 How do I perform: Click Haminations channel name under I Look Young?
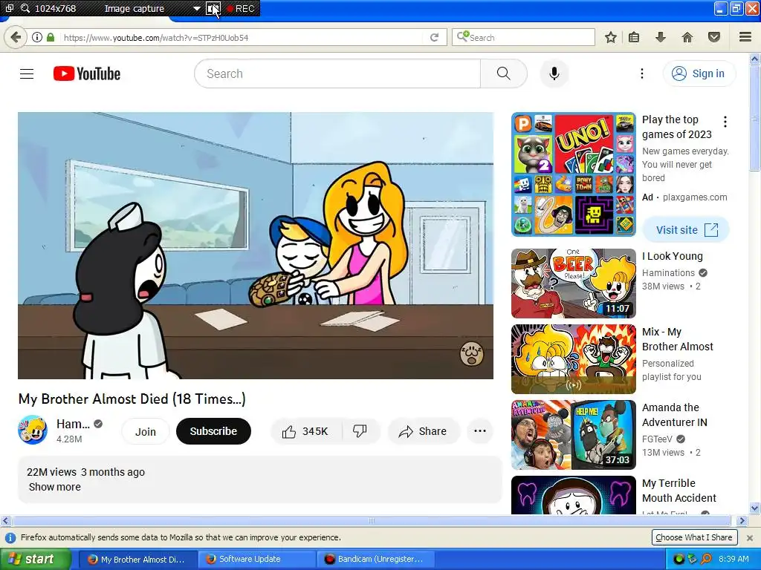668,273
